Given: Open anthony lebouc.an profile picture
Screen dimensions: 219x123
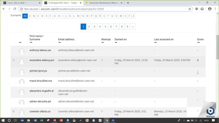Looking at the screenshot, I should tap(22, 52).
